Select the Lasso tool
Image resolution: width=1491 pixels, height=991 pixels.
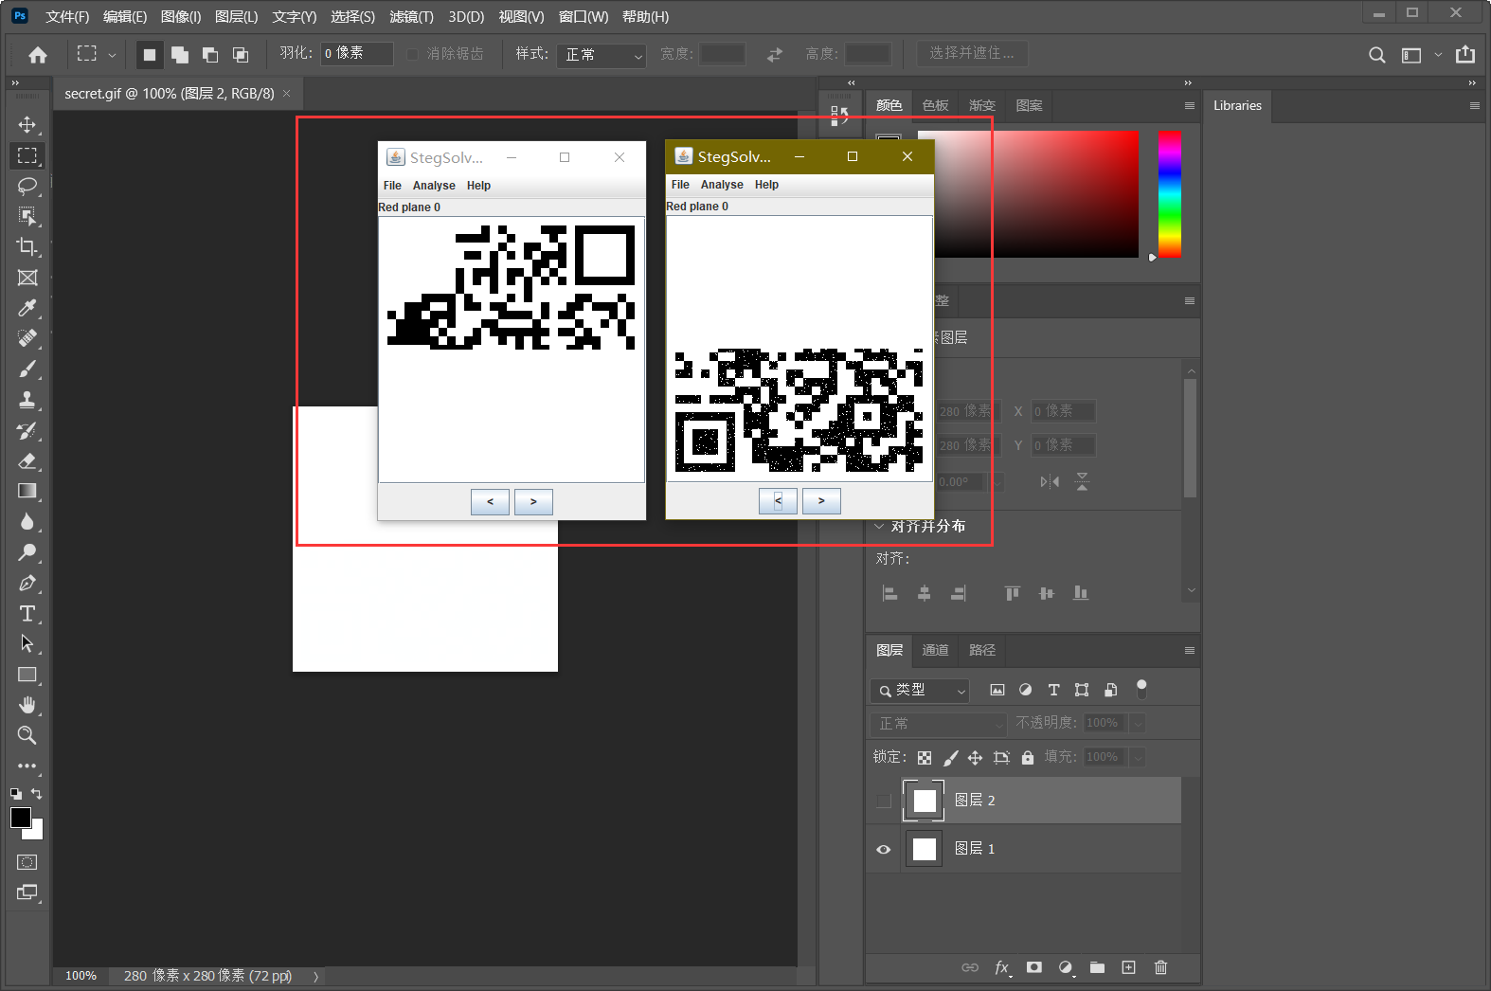27,186
